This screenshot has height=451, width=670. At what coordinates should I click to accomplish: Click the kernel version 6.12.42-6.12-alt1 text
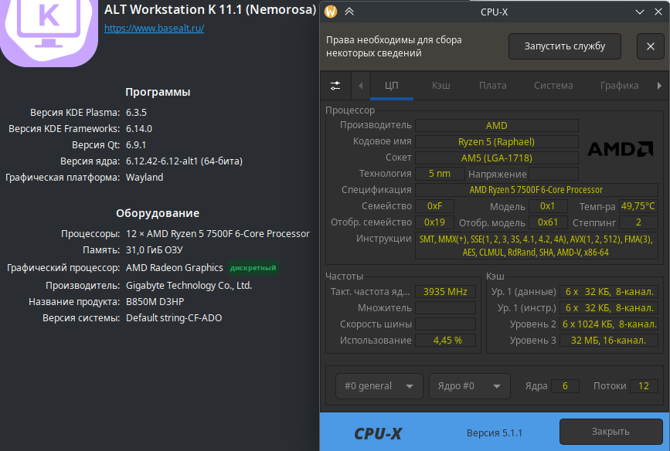(x=184, y=161)
